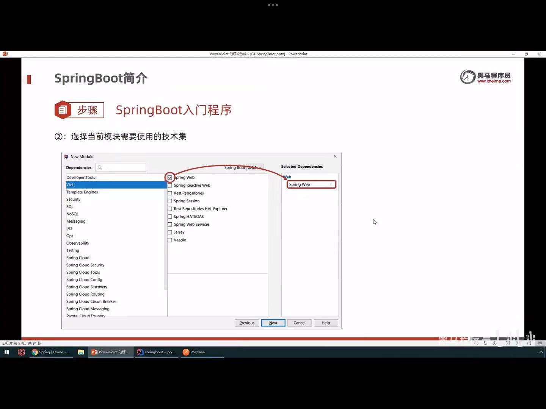Screen dimensions: 546x409
Task: Close the New Module dialog
Action: click(x=335, y=156)
